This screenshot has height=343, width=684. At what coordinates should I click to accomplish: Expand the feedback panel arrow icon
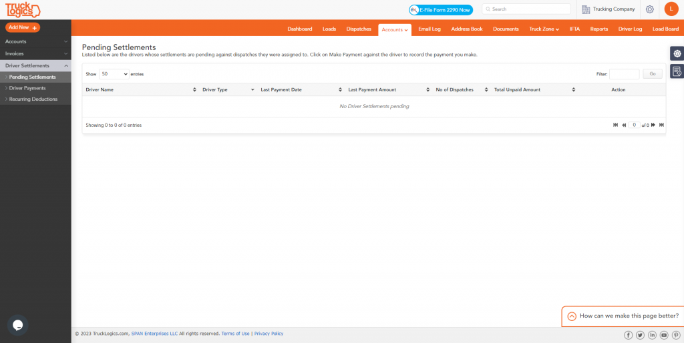572,316
